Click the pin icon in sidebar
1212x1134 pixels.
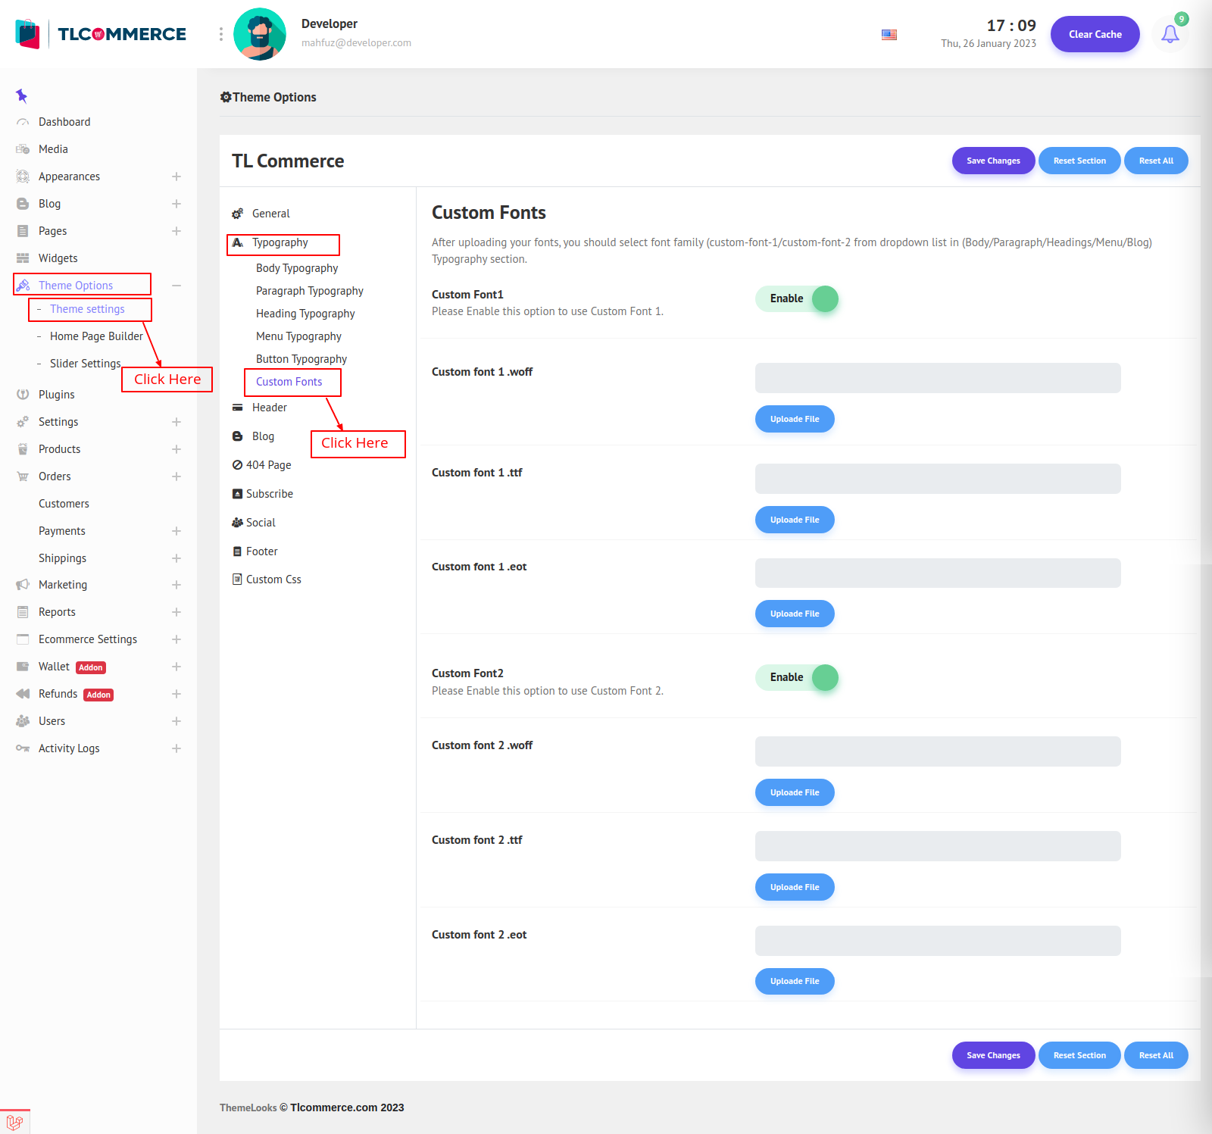tap(21, 95)
